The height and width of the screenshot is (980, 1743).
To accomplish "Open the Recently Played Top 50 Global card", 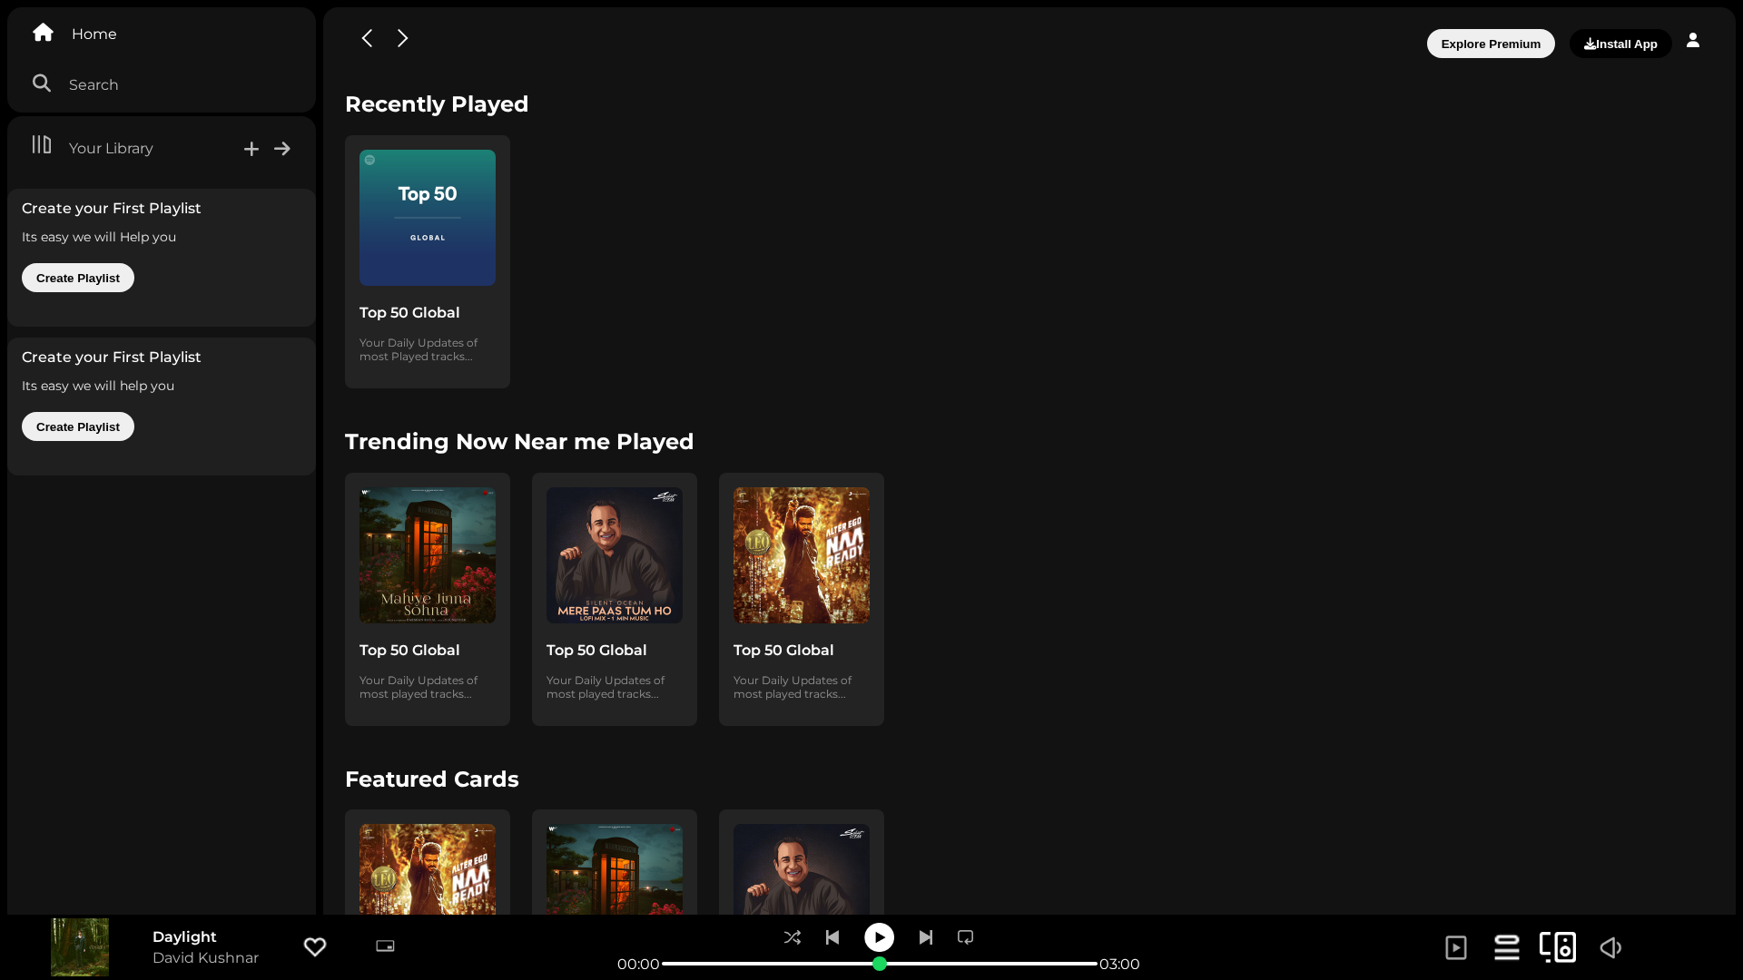I will pyautogui.click(x=428, y=262).
